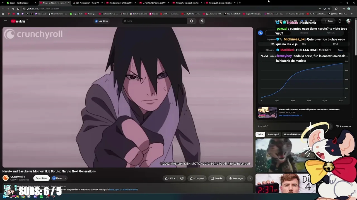Open Discord from the taskbar

click(x=35, y=197)
